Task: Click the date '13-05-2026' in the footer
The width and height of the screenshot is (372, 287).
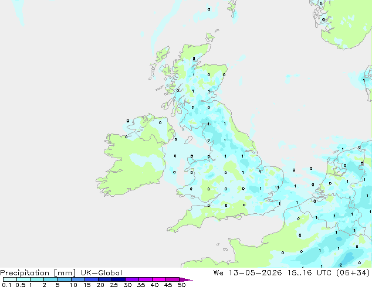Action: [255, 273]
